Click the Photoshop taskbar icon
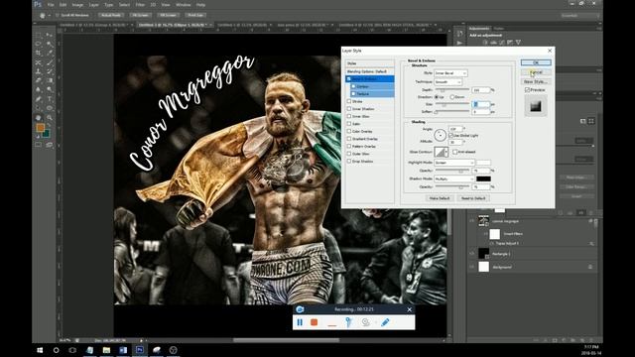Image resolution: width=635 pixels, height=357 pixels. 140,350
